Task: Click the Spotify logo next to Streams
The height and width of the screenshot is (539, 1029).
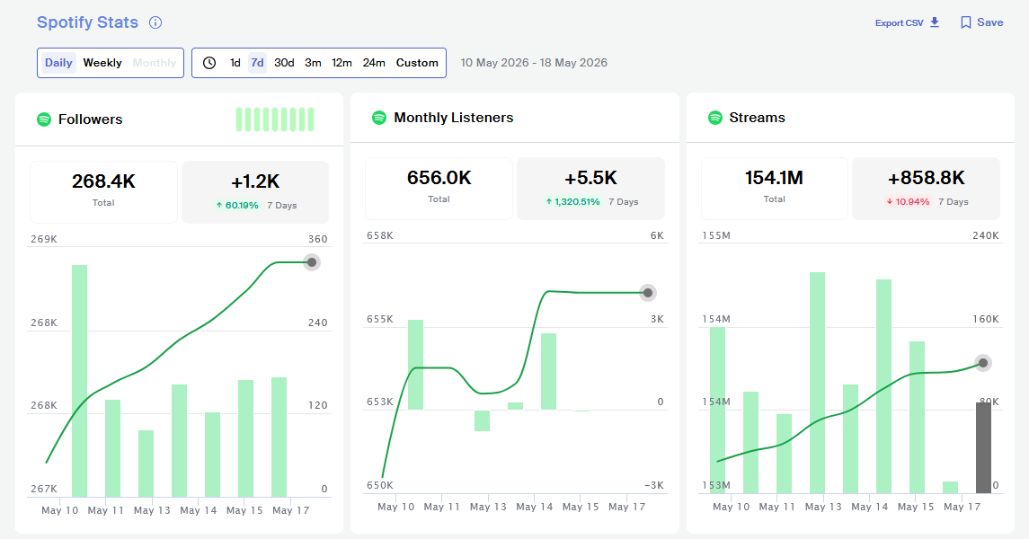Action: 714,118
